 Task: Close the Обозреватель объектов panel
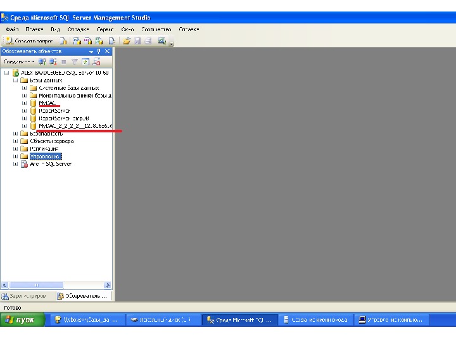pyautogui.click(x=107, y=51)
